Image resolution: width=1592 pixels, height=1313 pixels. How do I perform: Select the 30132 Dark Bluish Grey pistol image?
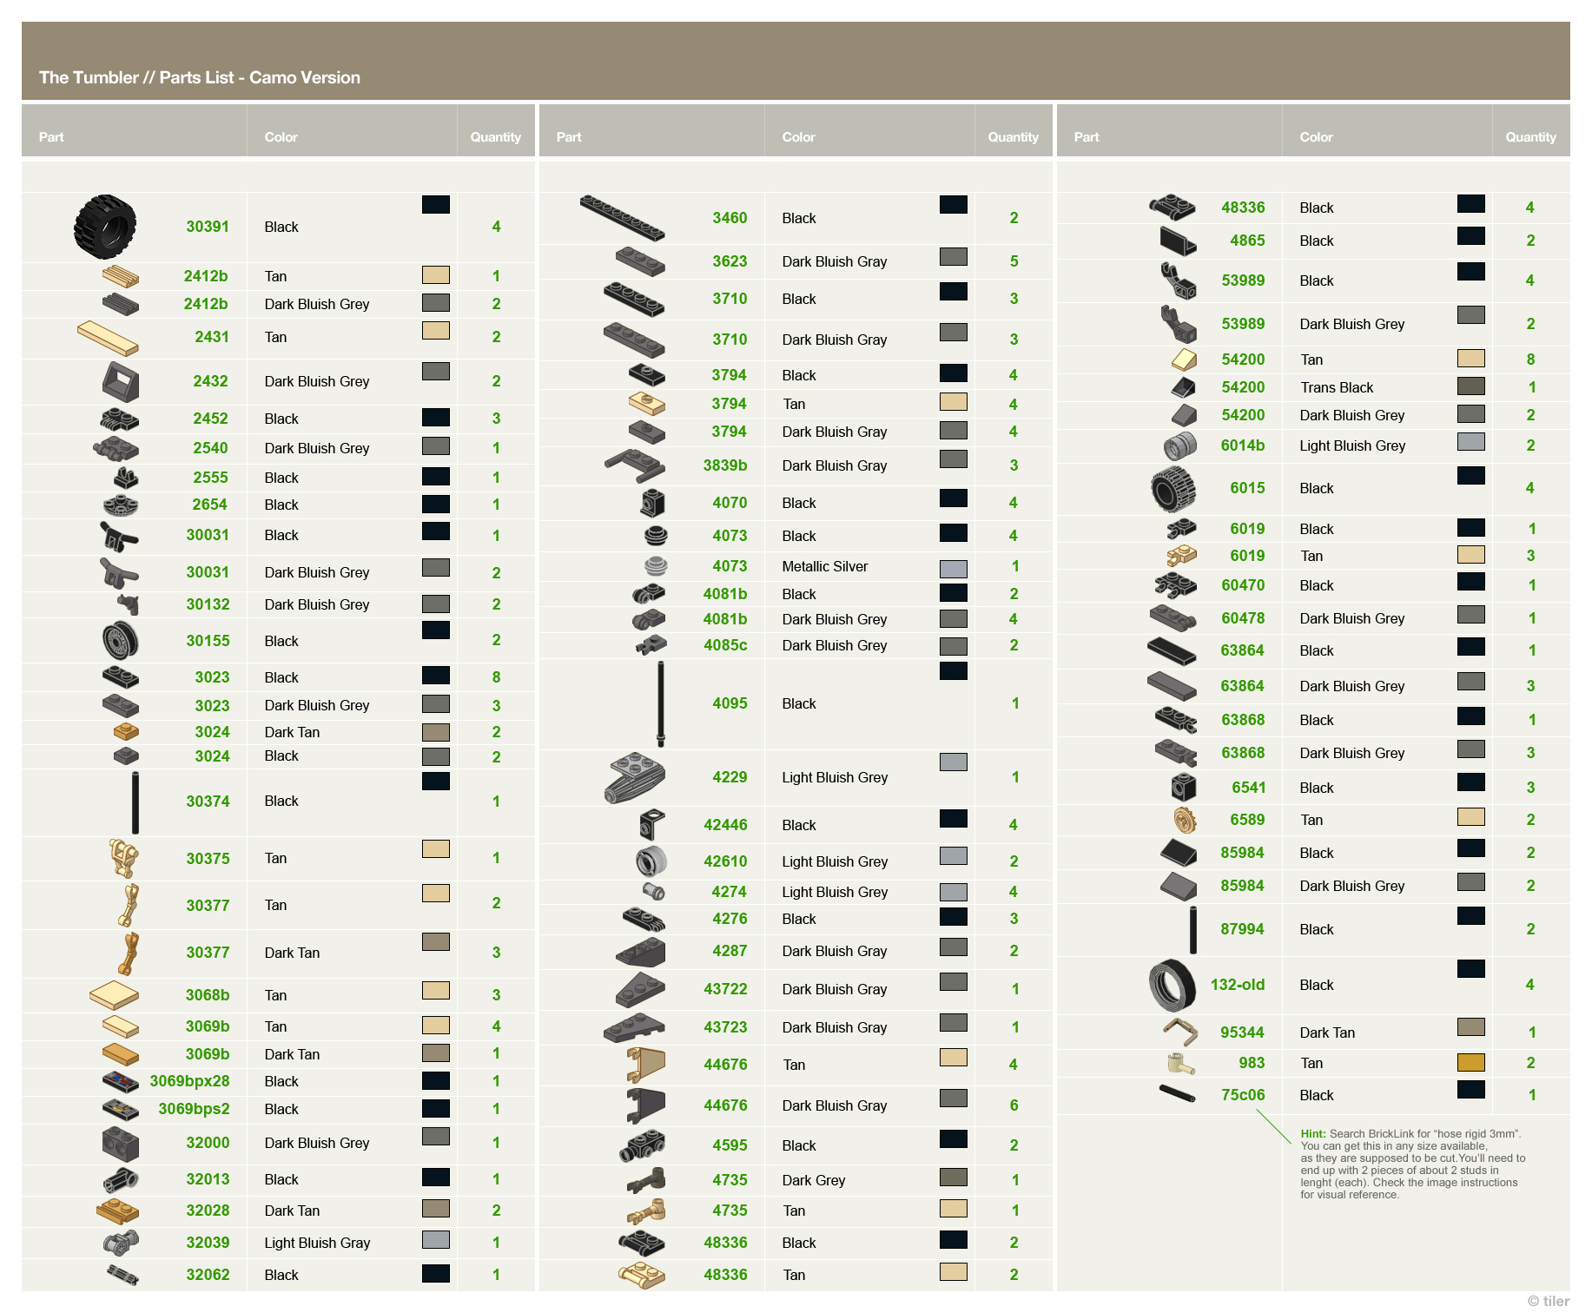(129, 604)
